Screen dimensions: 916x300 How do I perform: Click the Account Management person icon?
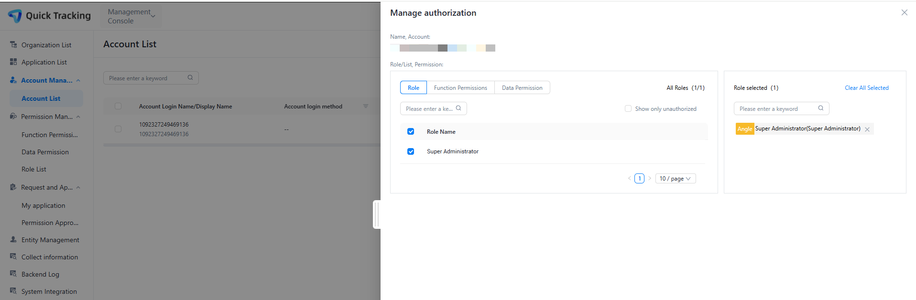[x=13, y=80]
